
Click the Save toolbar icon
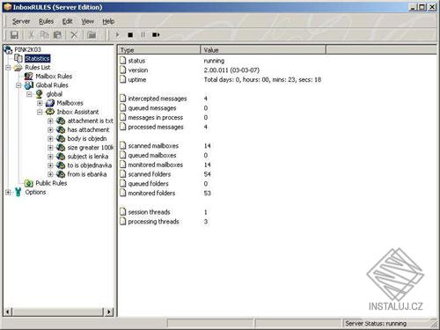coord(14,35)
